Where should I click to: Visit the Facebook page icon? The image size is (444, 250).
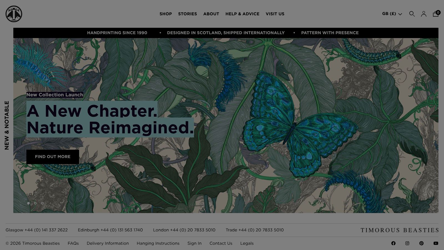393,243
